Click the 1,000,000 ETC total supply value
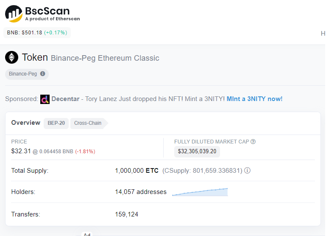This screenshot has height=236, width=326. pos(137,171)
